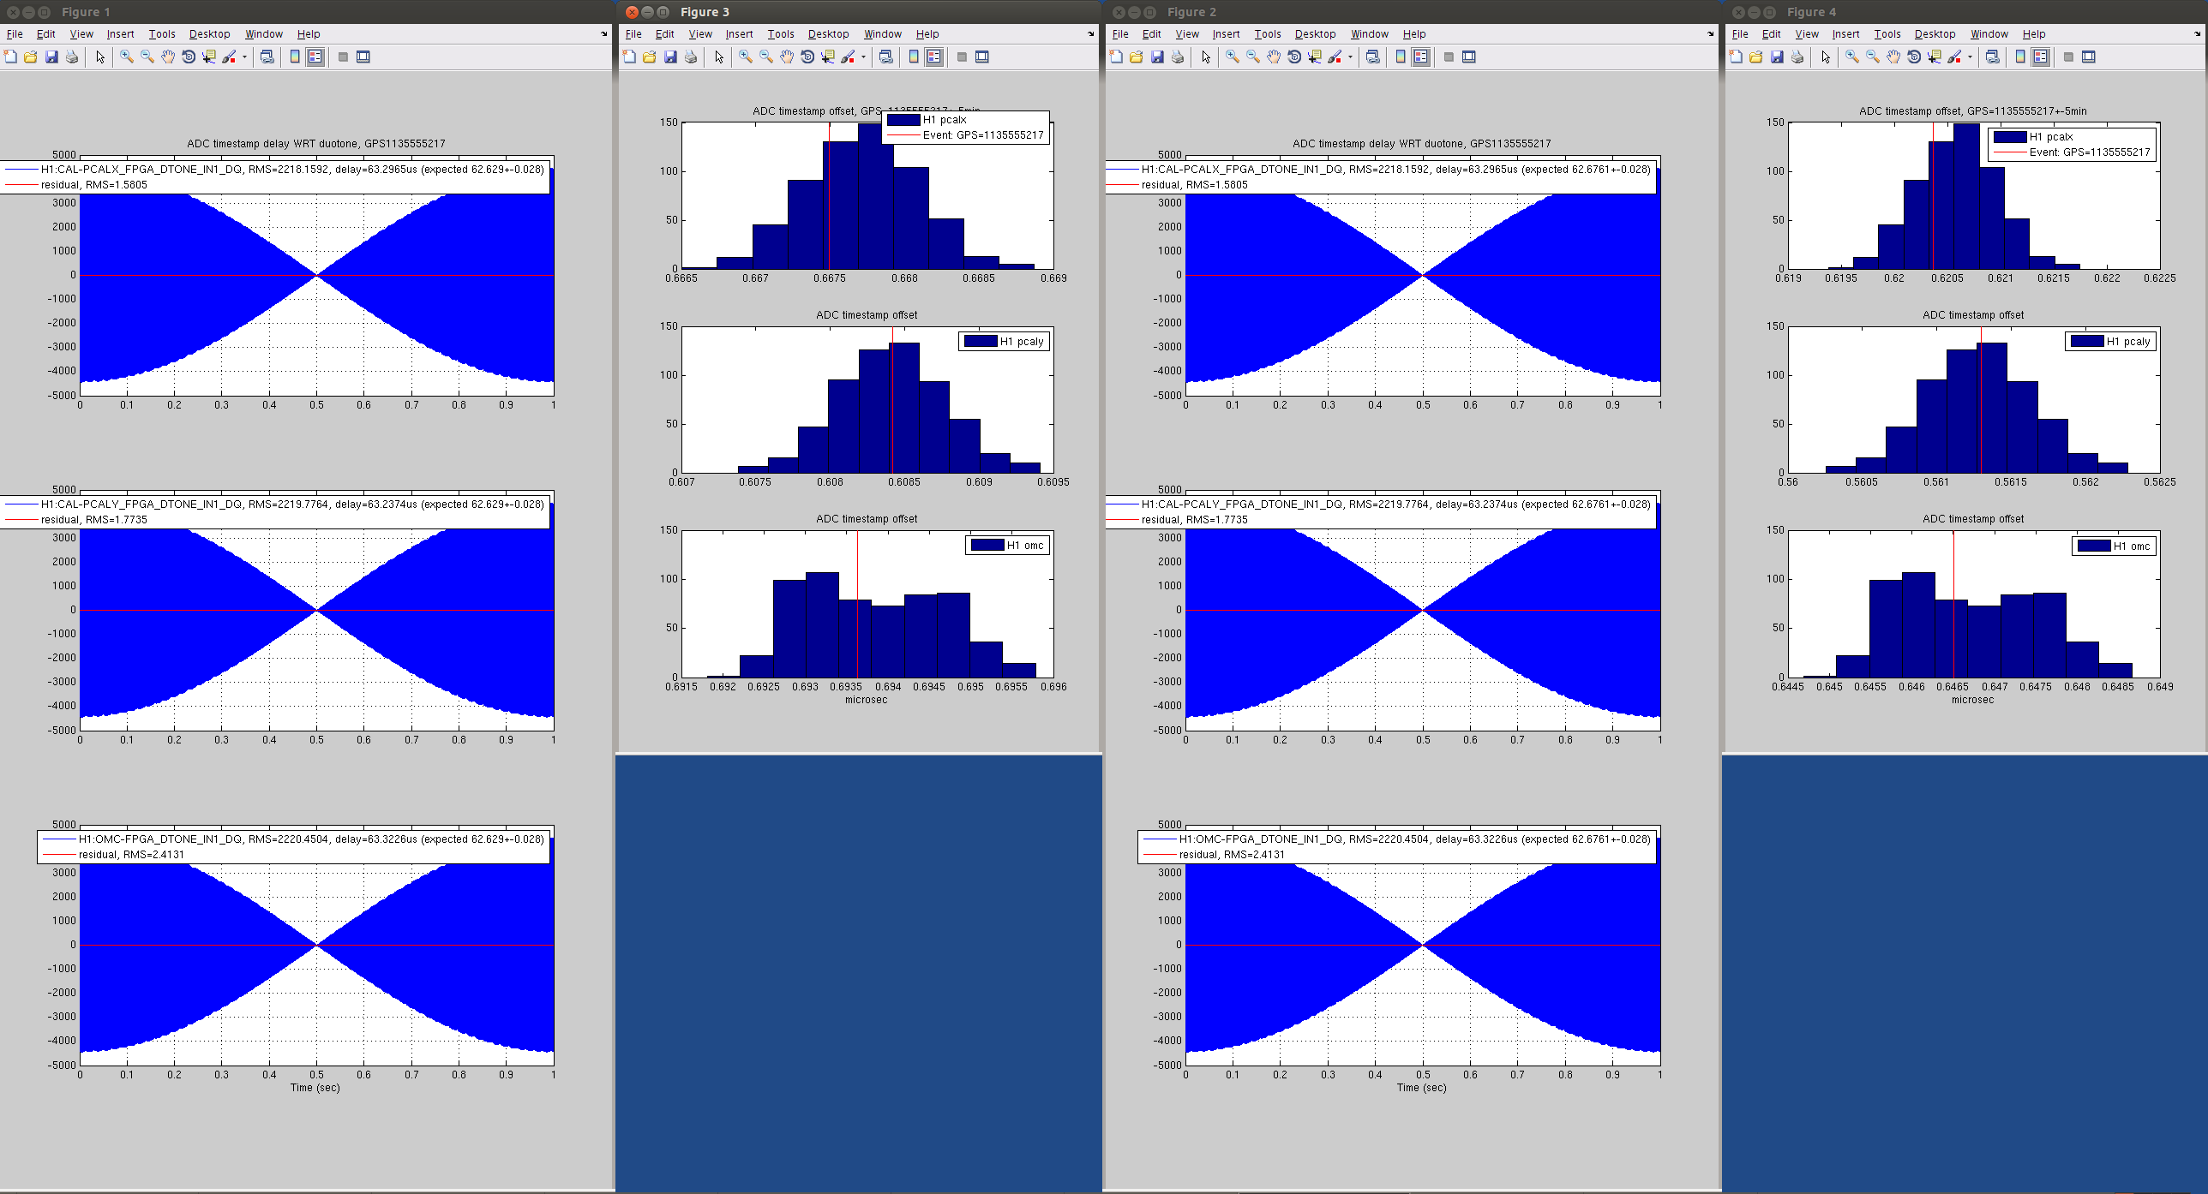2208x1194 pixels.
Task: Select Data Cursor tool in Figure 1
Action: (209, 57)
